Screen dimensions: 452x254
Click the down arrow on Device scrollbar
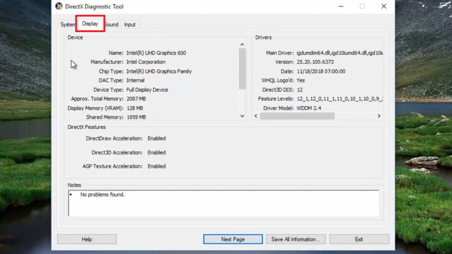tap(242, 116)
